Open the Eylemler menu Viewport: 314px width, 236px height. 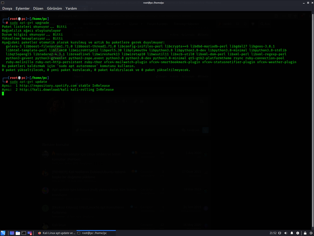point(23,8)
